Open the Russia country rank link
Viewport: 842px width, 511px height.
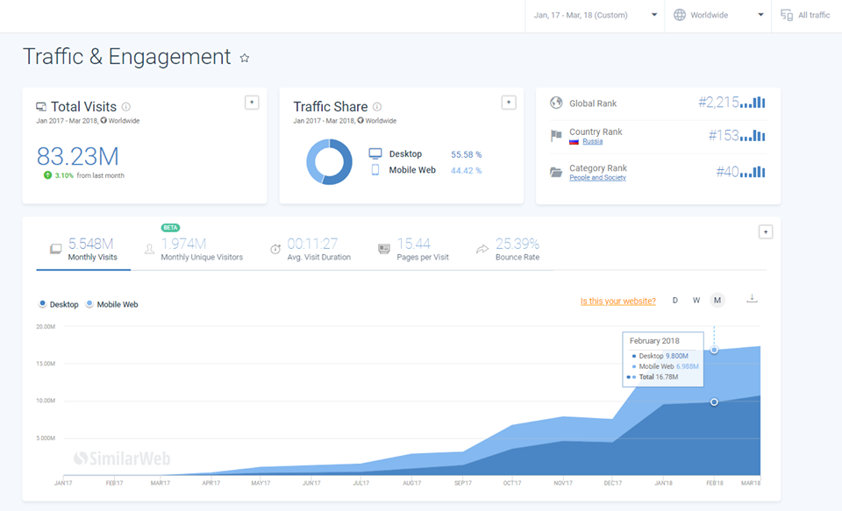coord(592,141)
